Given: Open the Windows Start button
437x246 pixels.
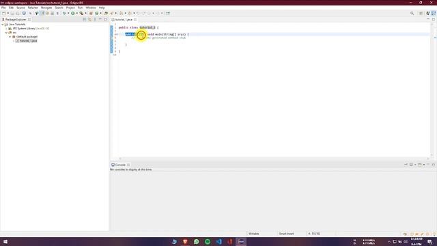Looking at the screenshot, I should coord(5,241).
